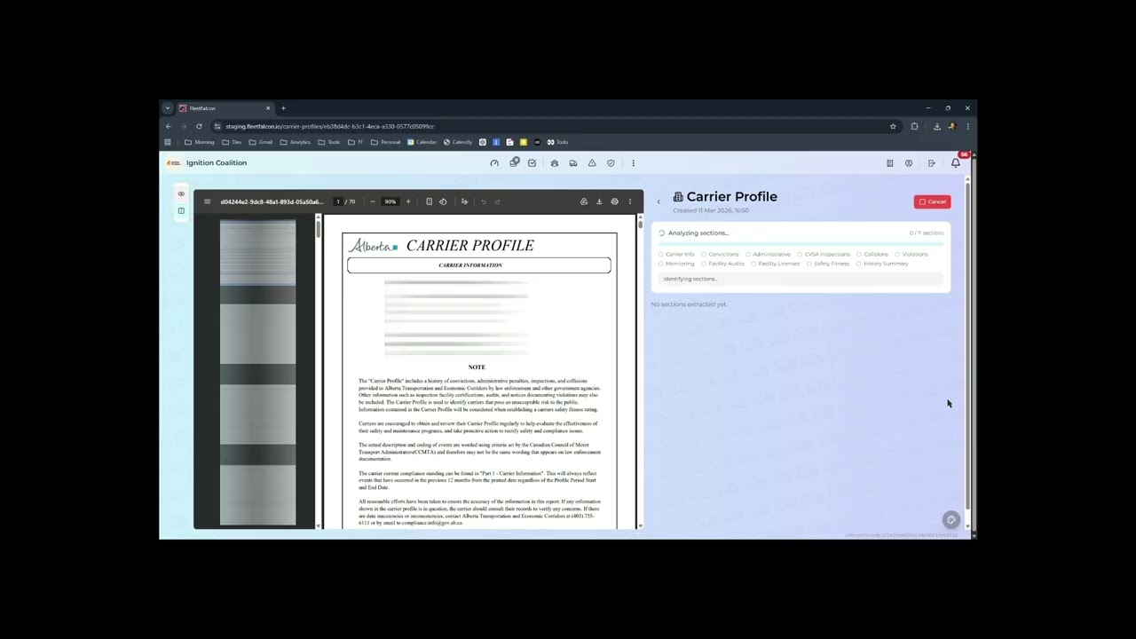Open a new browser tab

283,108
